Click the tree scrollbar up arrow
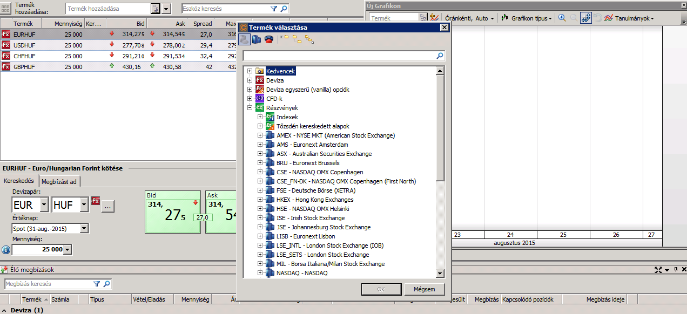The height and width of the screenshot is (314, 687). [x=440, y=71]
